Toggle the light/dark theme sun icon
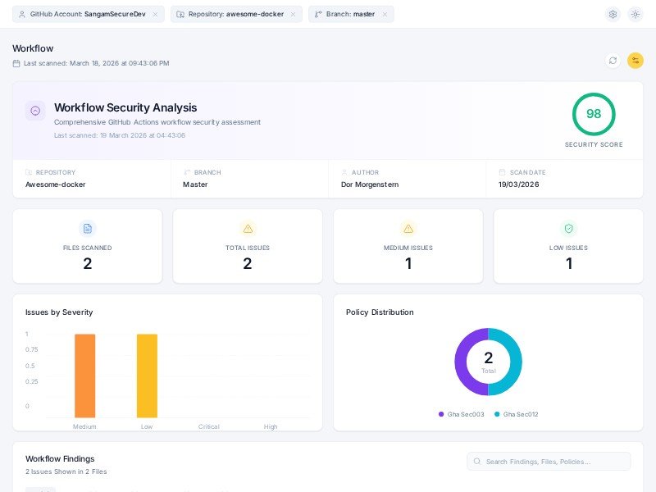 click(x=635, y=14)
